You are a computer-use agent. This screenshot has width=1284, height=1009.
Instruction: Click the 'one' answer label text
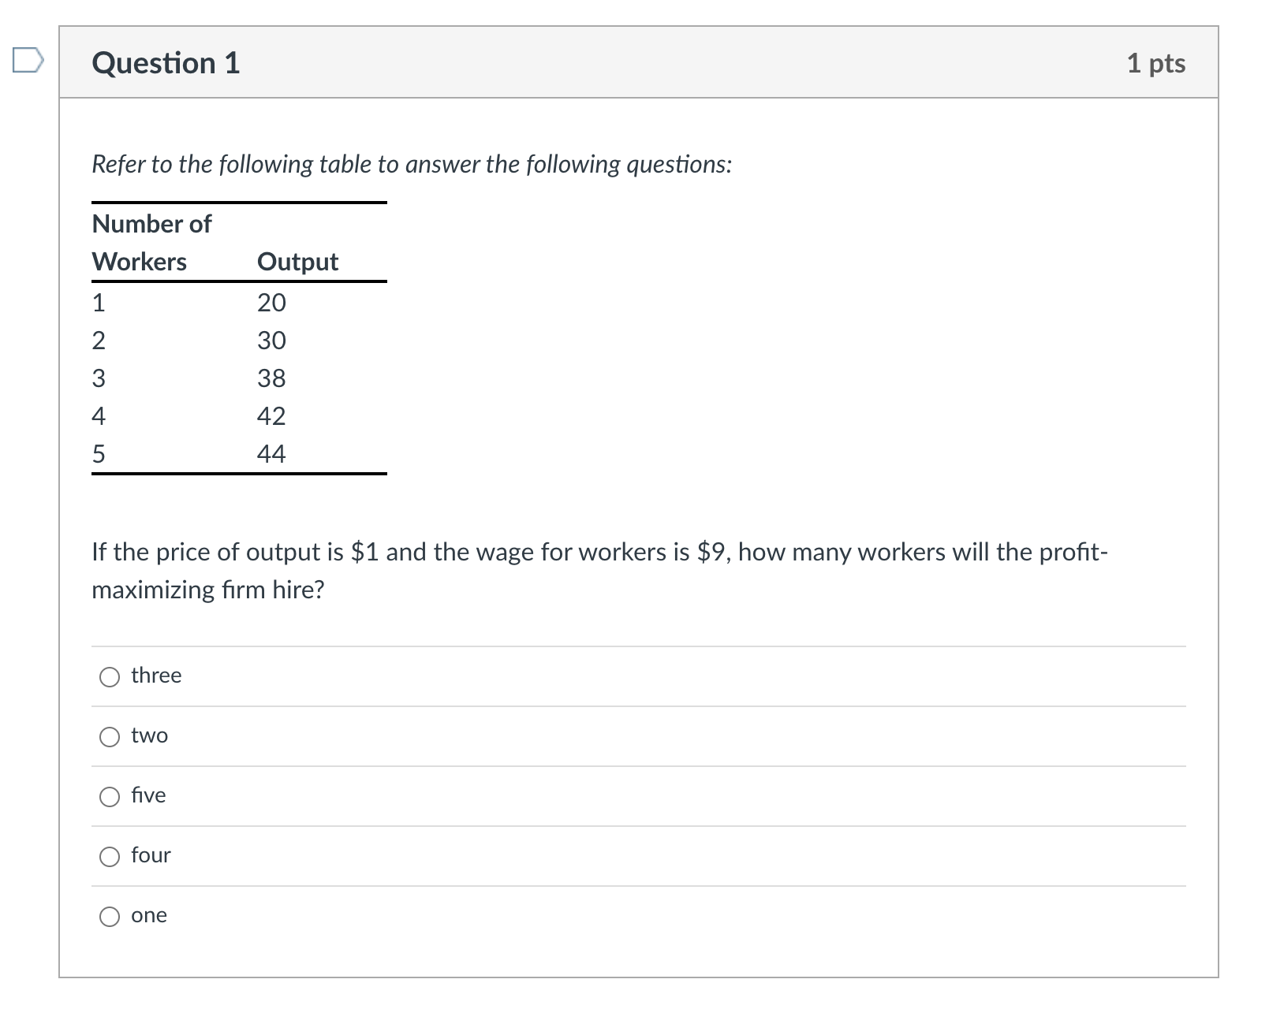149,916
